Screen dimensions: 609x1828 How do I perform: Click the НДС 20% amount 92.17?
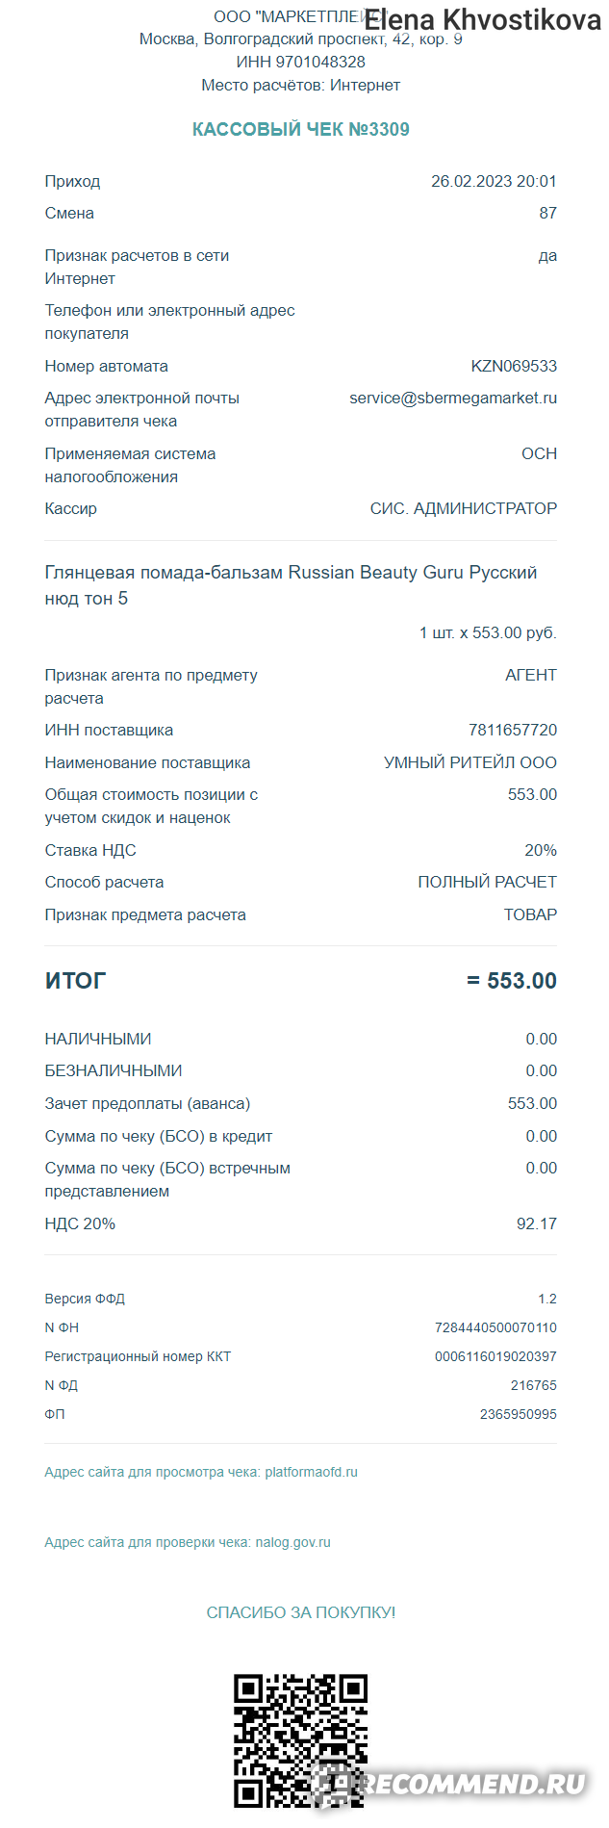[x=537, y=1223]
